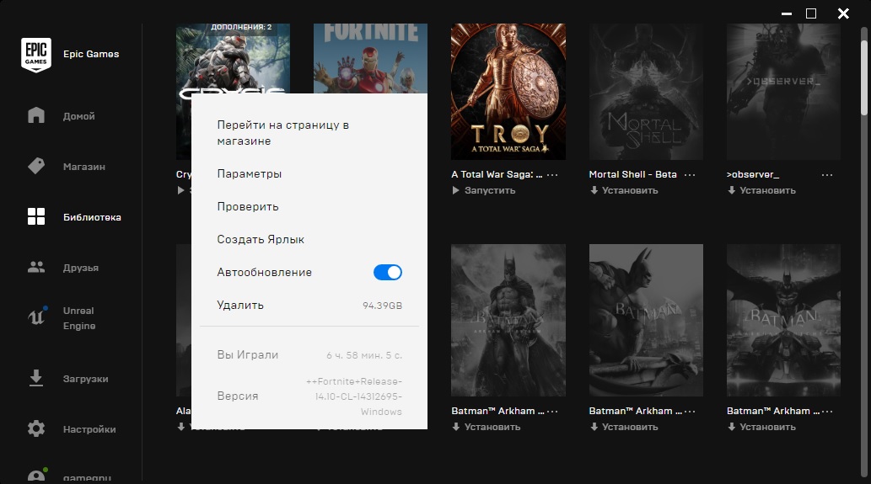
Task: Click the Unreal Engine sidebar label
Action: click(79, 318)
